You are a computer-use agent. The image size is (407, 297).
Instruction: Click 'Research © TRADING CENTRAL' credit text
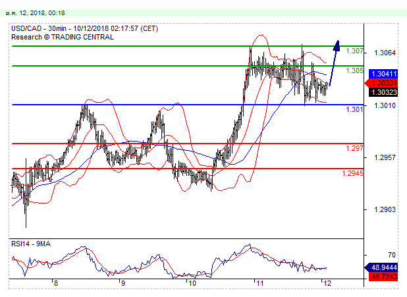[x=63, y=37]
